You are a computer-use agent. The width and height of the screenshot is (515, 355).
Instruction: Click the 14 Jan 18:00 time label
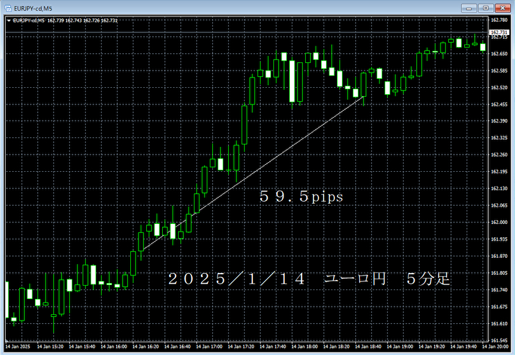click(x=305, y=347)
